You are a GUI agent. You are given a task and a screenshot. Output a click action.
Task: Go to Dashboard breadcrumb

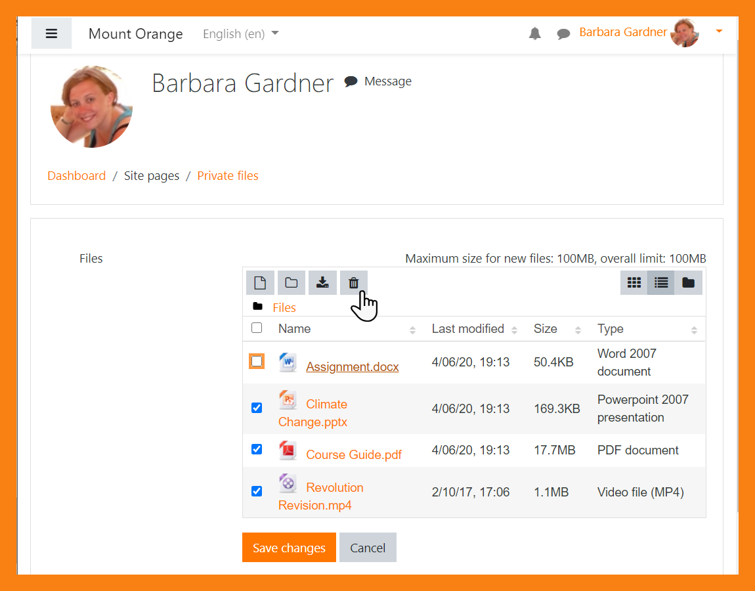point(77,176)
